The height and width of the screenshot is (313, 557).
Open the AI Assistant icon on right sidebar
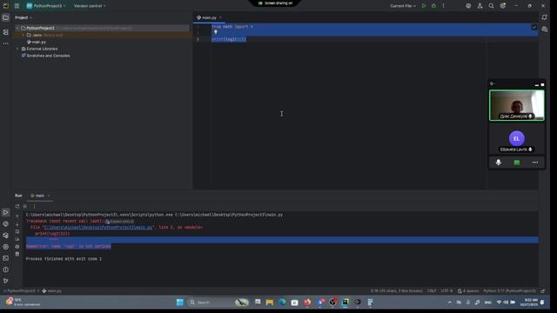[545, 30]
